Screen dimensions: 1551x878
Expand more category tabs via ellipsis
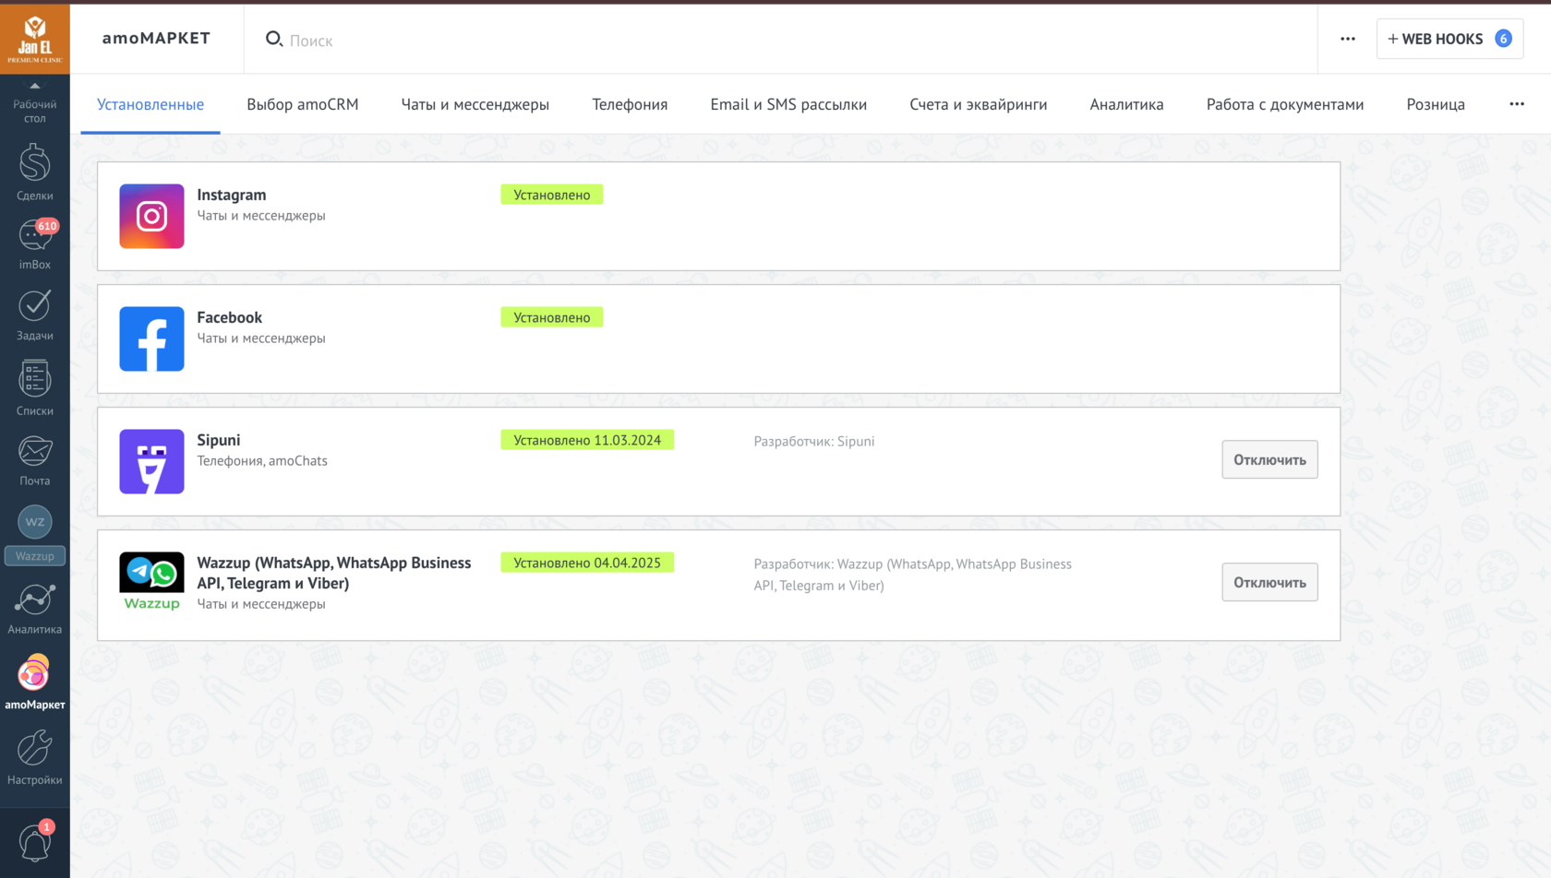point(1517,104)
